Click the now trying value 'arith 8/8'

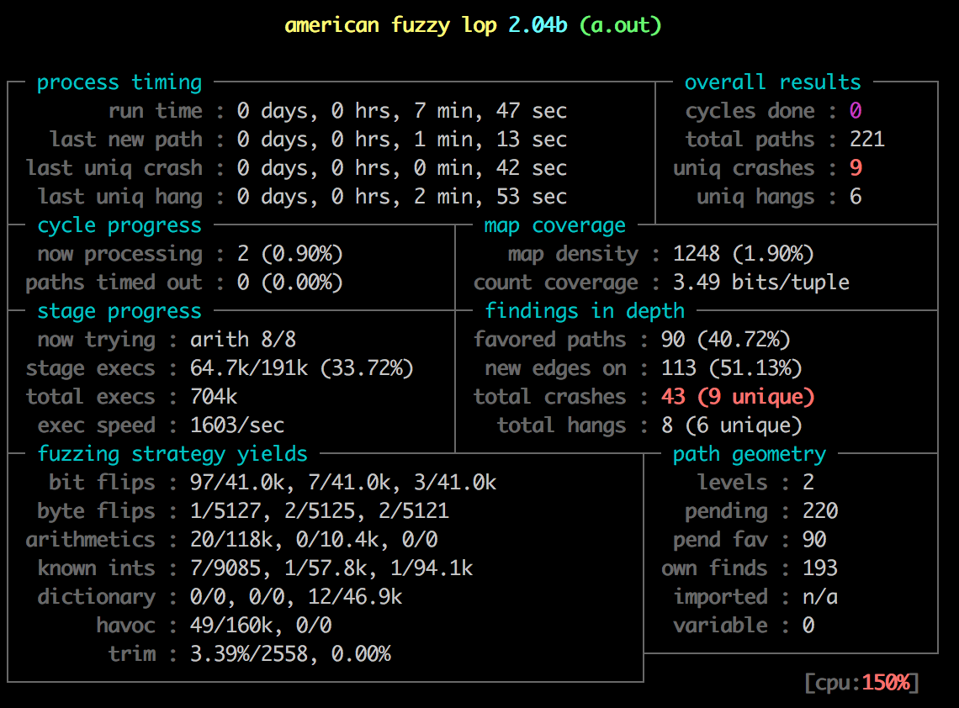243,340
